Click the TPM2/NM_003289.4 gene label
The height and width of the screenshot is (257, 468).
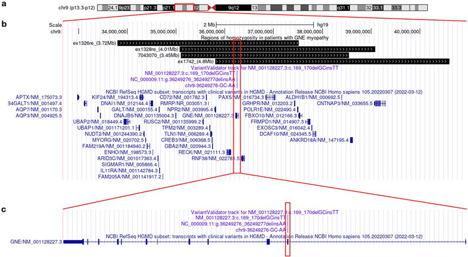click(185, 128)
